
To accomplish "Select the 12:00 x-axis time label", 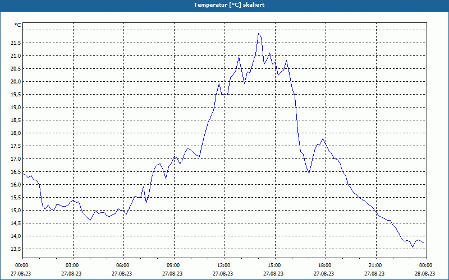I will pos(223,265).
